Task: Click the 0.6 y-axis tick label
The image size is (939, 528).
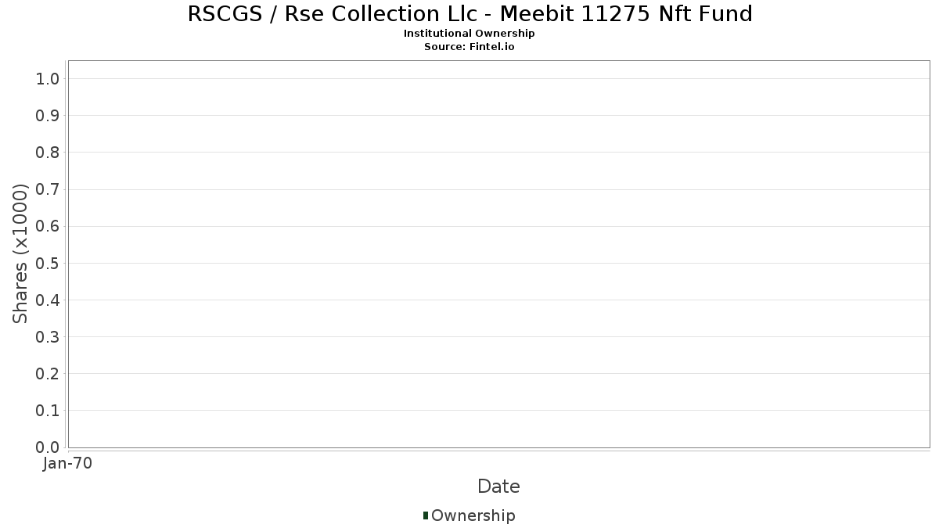Action: (x=48, y=226)
